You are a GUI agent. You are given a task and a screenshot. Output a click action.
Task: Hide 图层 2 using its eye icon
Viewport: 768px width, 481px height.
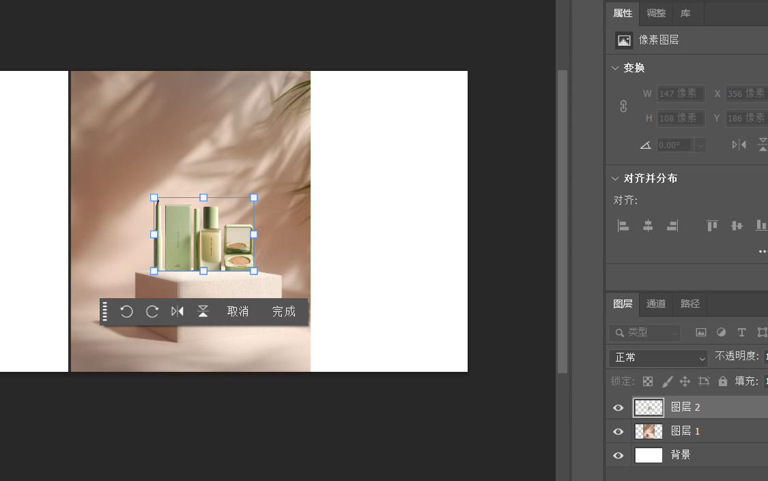pos(618,408)
